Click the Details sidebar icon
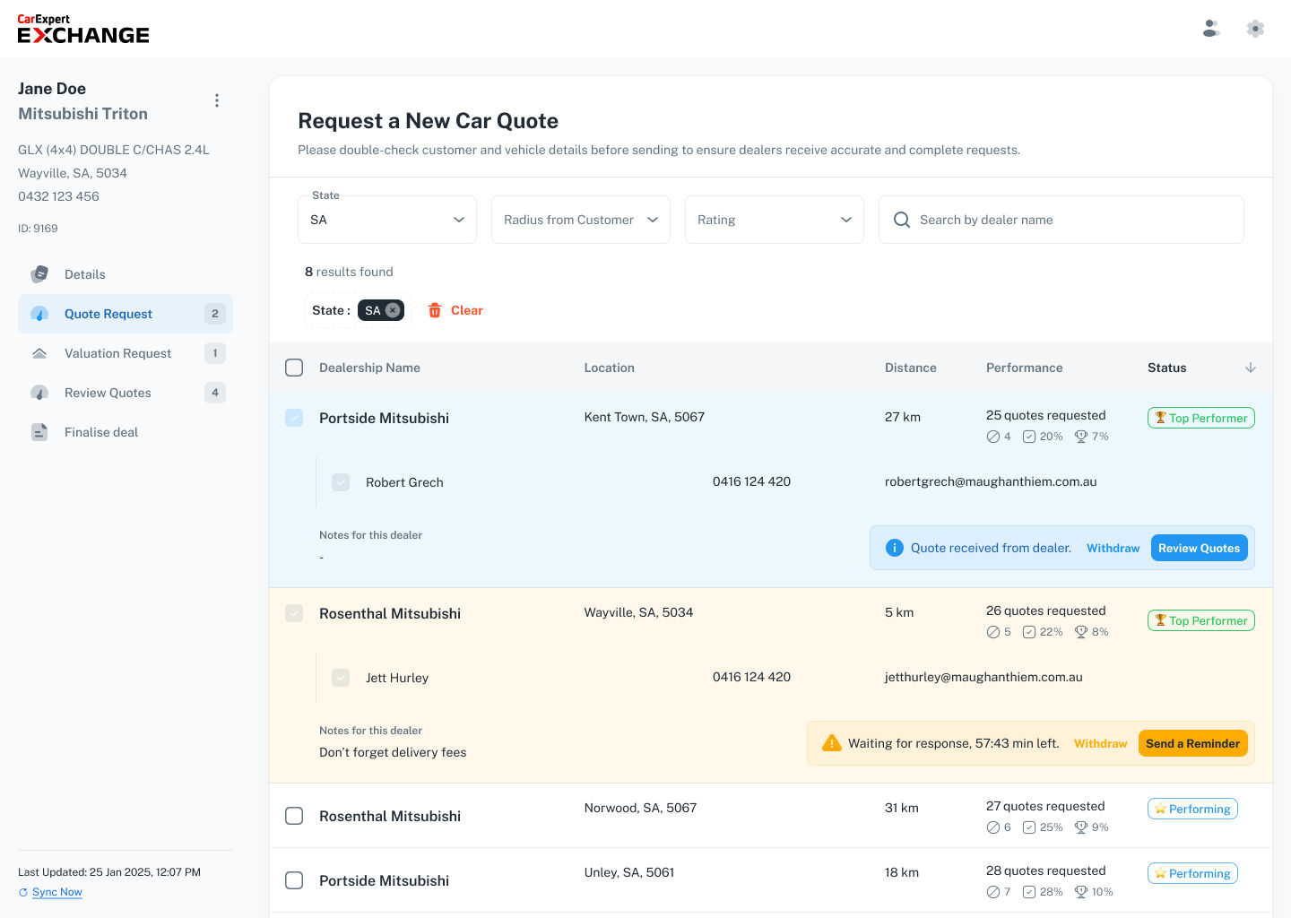The height and width of the screenshot is (918, 1291). click(39, 274)
